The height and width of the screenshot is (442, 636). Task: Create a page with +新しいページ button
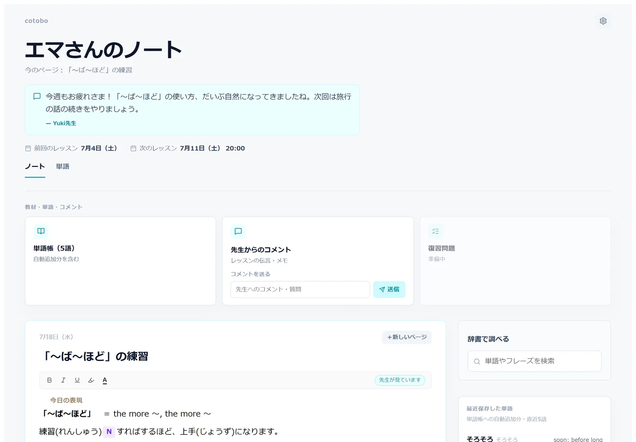point(407,337)
